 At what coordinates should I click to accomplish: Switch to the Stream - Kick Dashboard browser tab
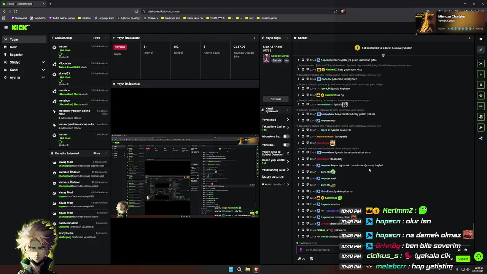23,4
